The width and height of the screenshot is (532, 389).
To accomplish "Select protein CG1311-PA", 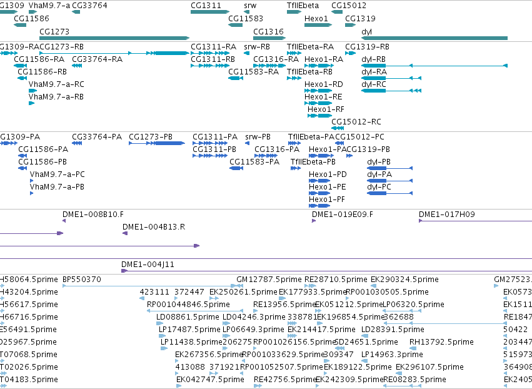I will (x=215, y=137).
